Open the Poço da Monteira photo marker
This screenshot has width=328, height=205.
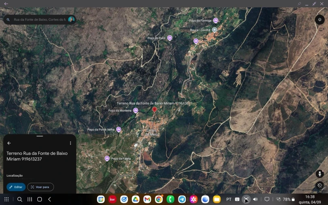tap(135, 110)
